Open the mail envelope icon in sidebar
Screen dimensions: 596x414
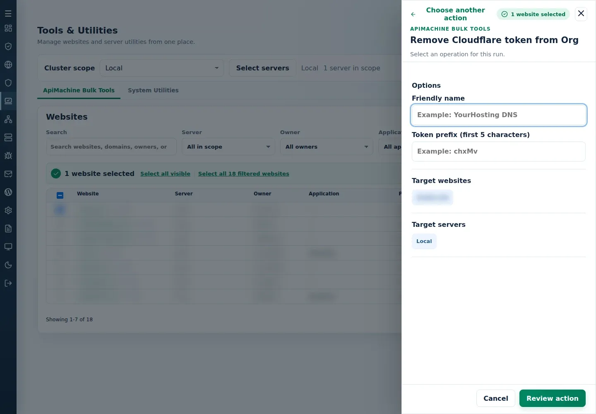(x=8, y=174)
